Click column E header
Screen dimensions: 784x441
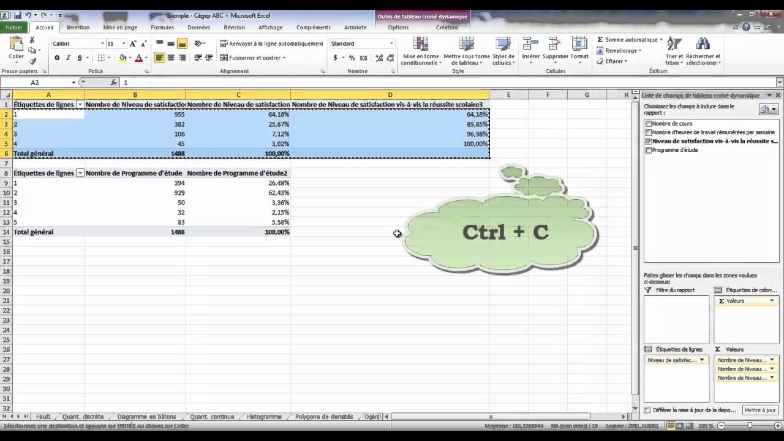(508, 95)
